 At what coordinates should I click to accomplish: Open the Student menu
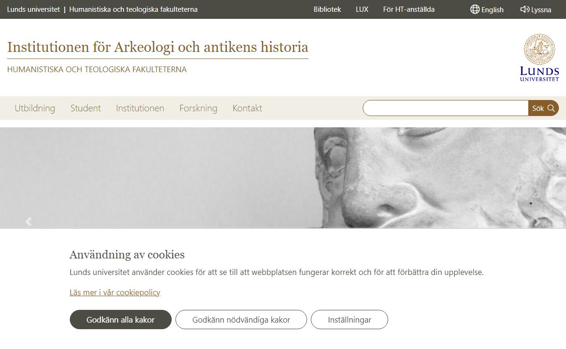[86, 108]
